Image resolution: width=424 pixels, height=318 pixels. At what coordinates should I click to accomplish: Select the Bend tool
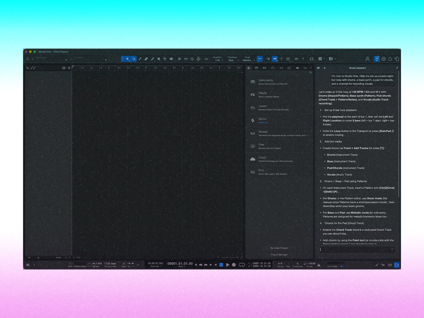point(165,59)
